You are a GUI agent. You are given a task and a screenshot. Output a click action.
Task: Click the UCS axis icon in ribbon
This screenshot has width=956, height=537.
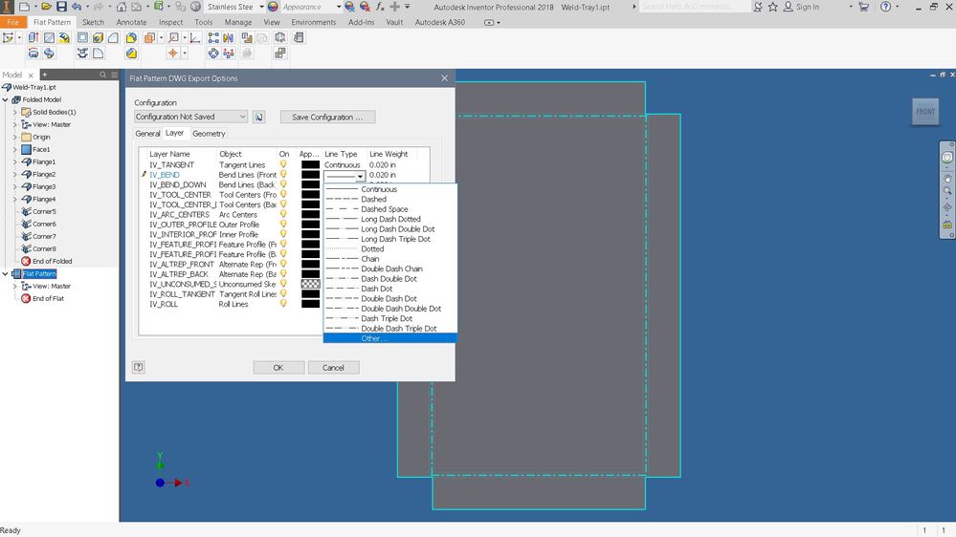click(195, 38)
